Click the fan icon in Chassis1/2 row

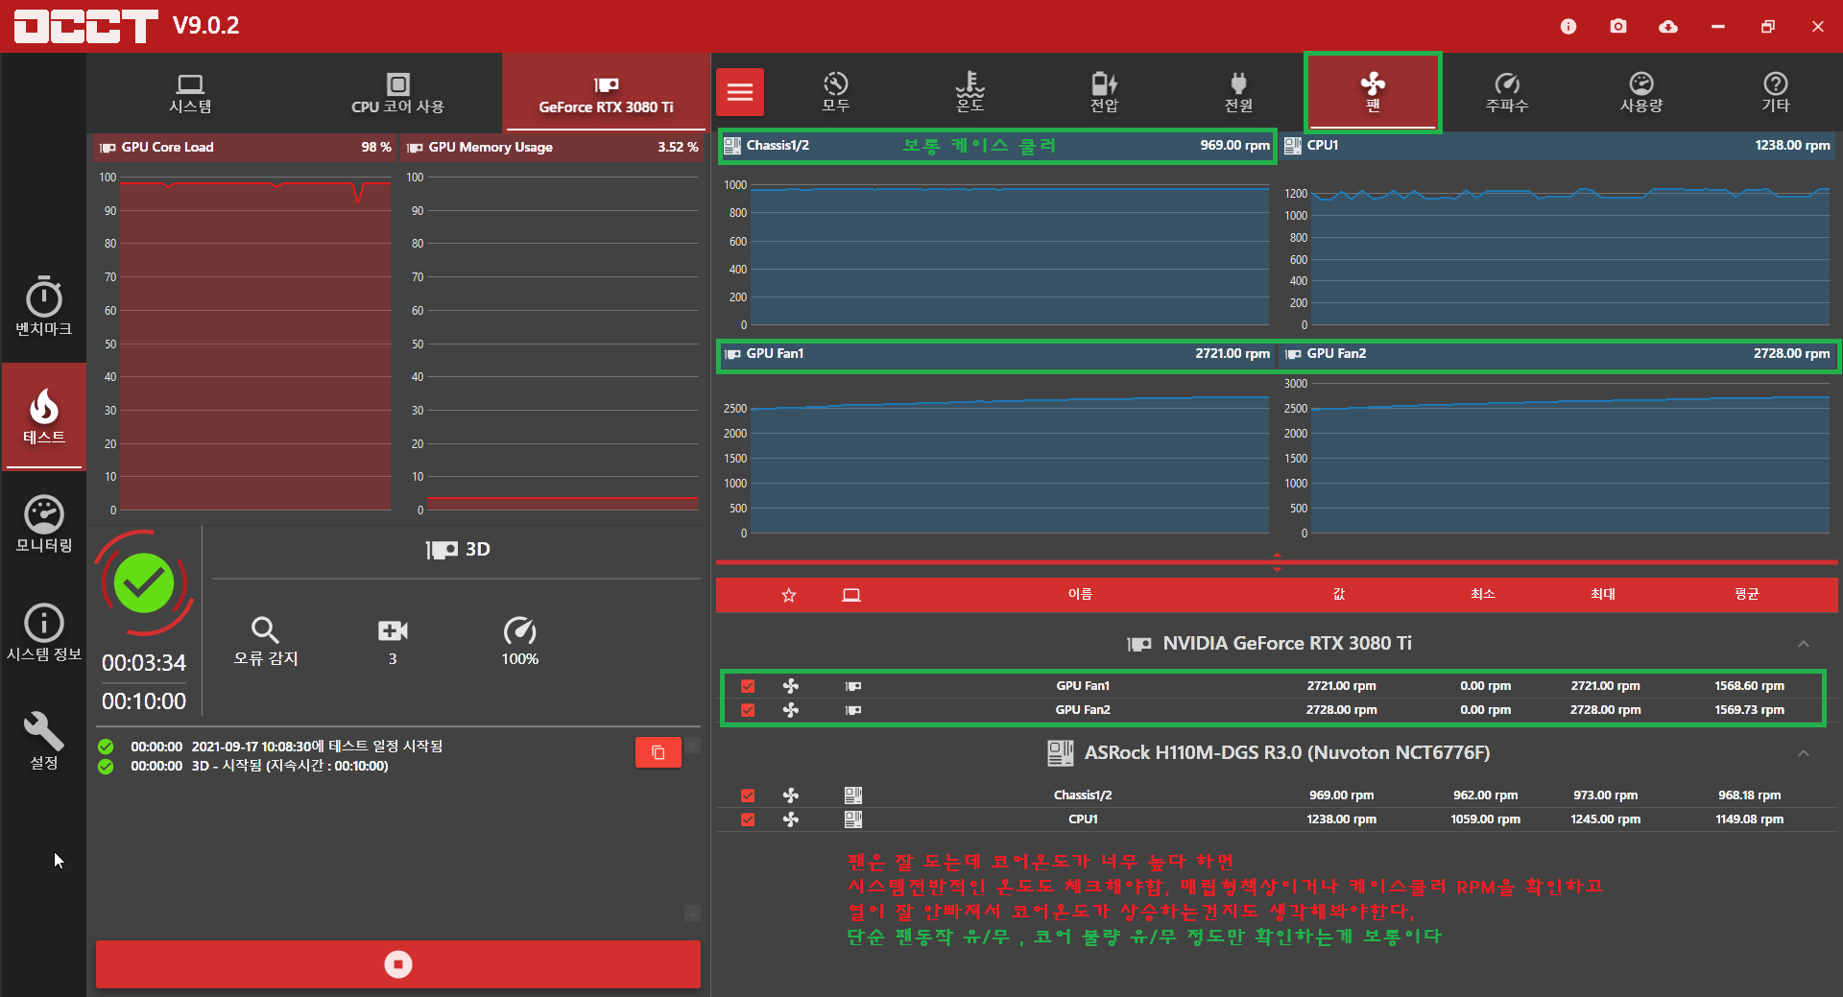pyautogui.click(x=791, y=795)
